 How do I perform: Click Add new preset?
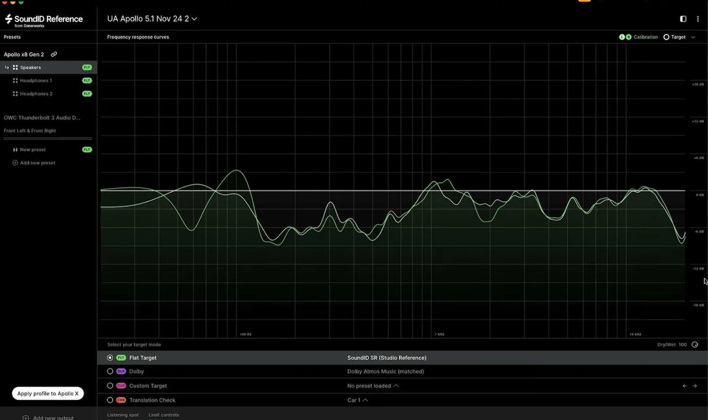(34, 163)
